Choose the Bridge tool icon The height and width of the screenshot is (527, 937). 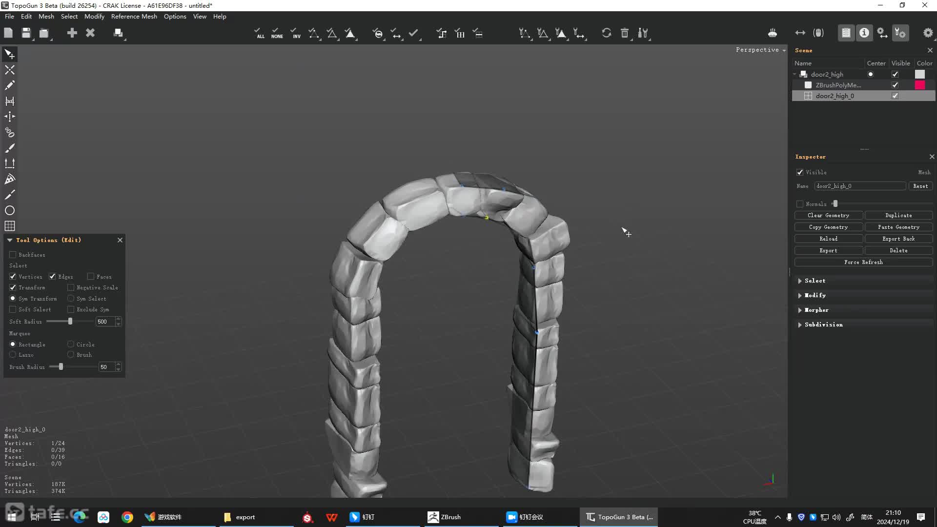coord(10,101)
